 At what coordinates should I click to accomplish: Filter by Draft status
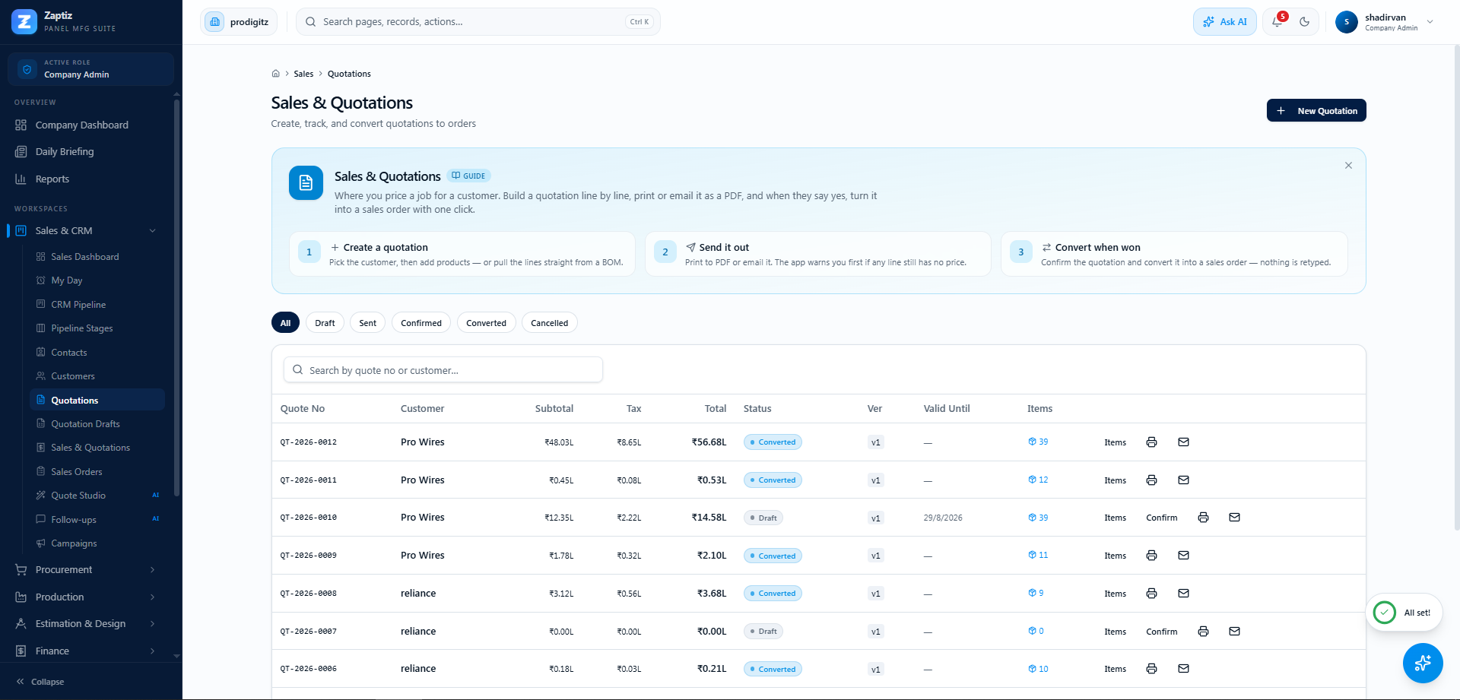(325, 323)
